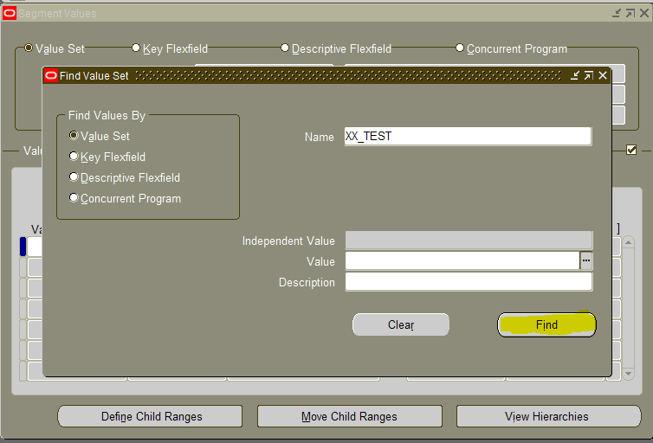Select Concurrent Program radio in Find Values By

pos(74,197)
